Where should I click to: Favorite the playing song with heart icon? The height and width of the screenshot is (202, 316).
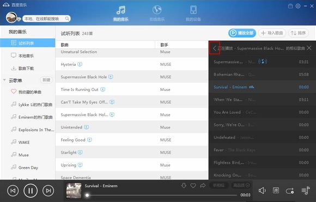(x=193, y=186)
